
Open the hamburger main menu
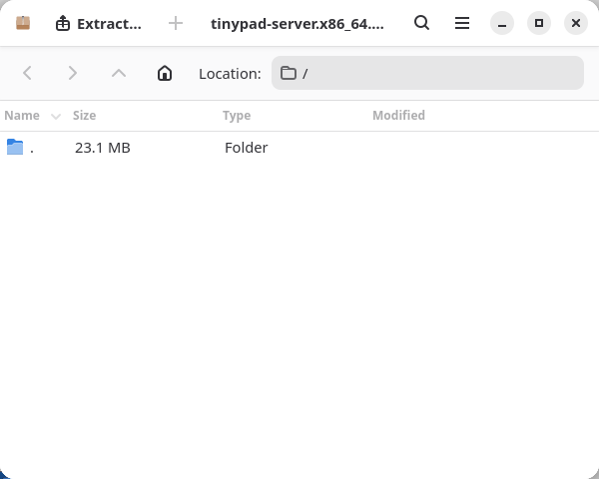pos(462,23)
